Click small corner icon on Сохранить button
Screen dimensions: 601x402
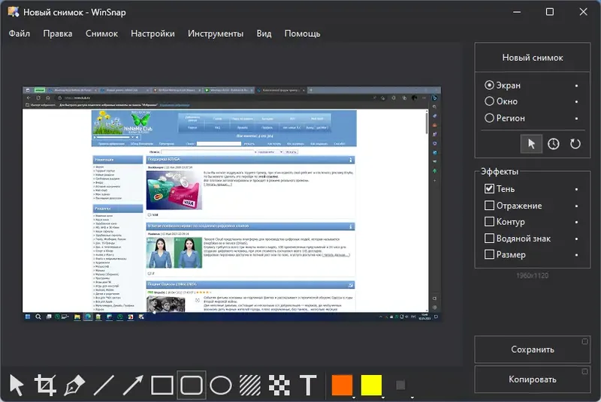click(584, 341)
